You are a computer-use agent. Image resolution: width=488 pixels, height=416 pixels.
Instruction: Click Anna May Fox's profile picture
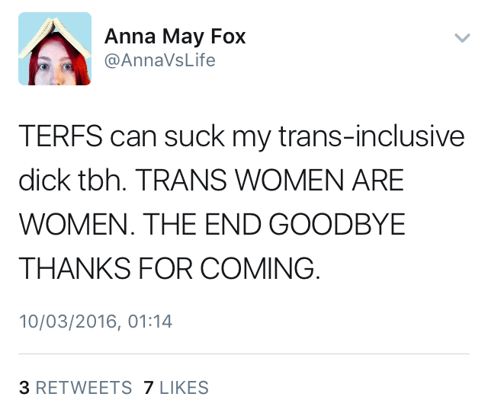click(54, 48)
